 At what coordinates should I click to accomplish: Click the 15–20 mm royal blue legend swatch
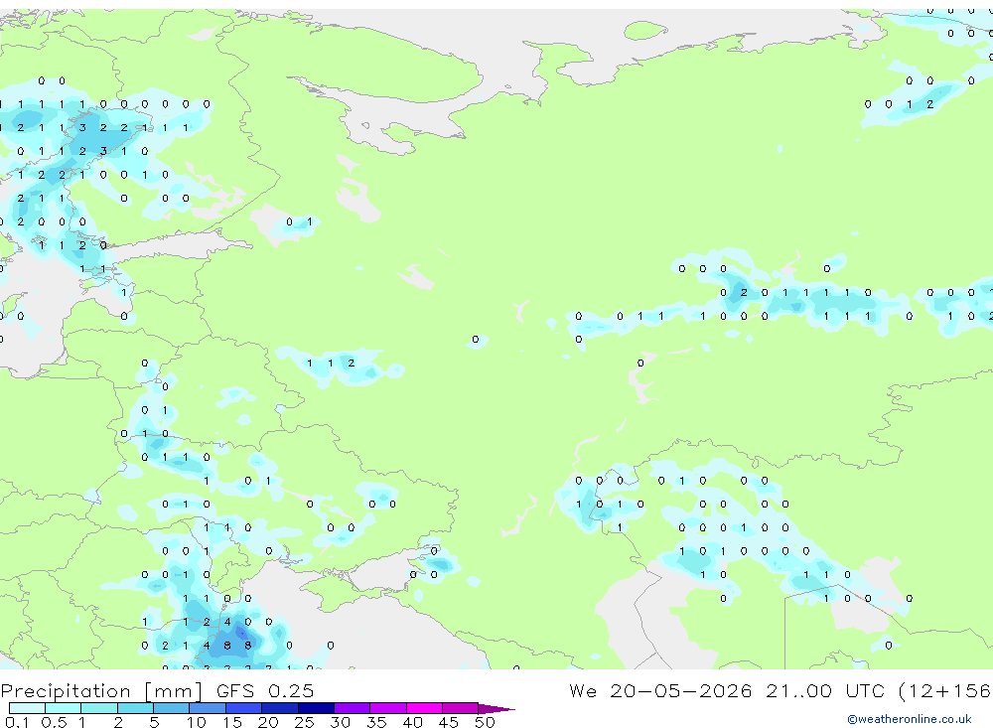pyautogui.click(x=244, y=708)
